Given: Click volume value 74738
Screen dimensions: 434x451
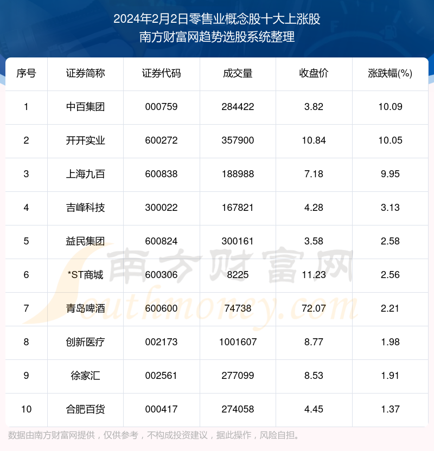Looking at the screenshot, I should point(238,308).
